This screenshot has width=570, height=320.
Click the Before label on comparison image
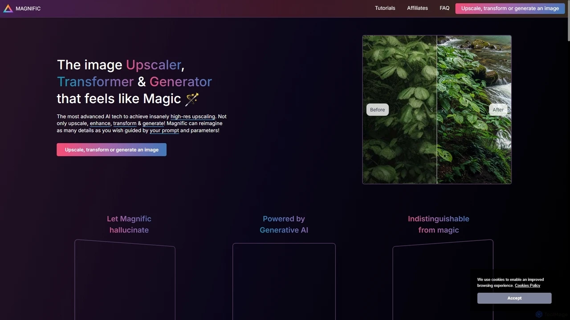click(x=377, y=110)
